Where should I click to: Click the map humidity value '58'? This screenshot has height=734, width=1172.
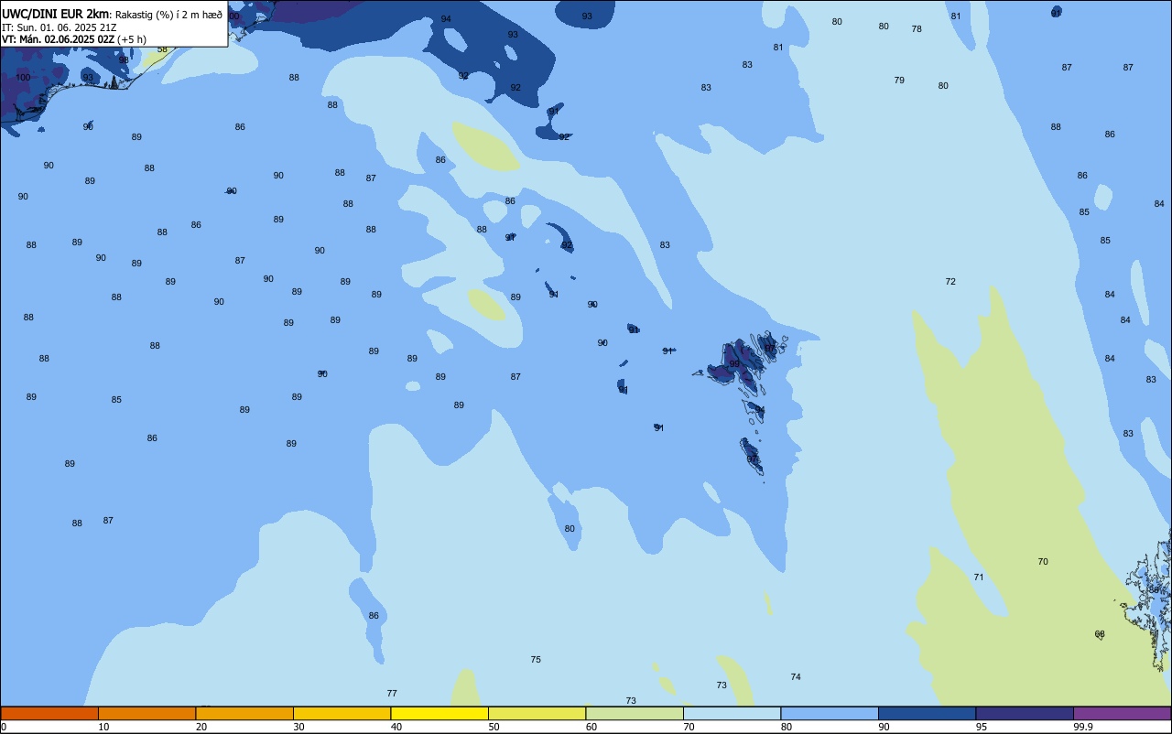pyautogui.click(x=162, y=49)
